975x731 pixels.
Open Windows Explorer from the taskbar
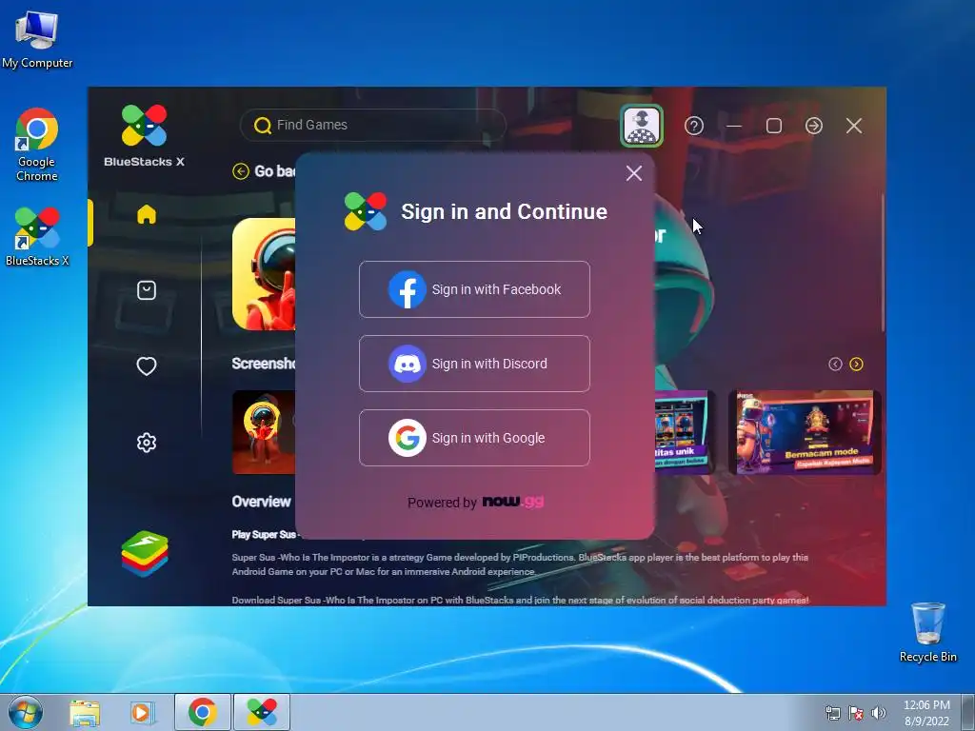[x=85, y=712]
